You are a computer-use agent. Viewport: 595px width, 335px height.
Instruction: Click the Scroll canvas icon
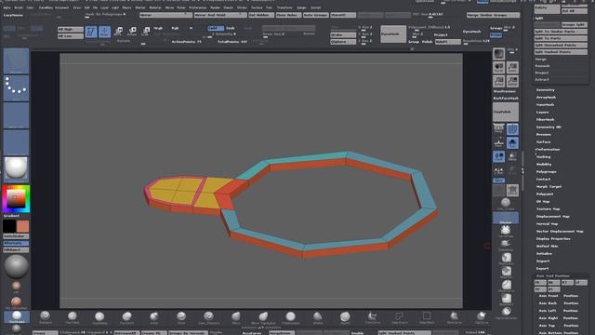click(498, 68)
